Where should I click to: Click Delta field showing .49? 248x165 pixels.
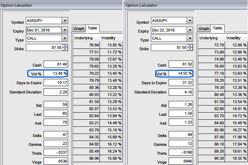(x=181, y=135)
